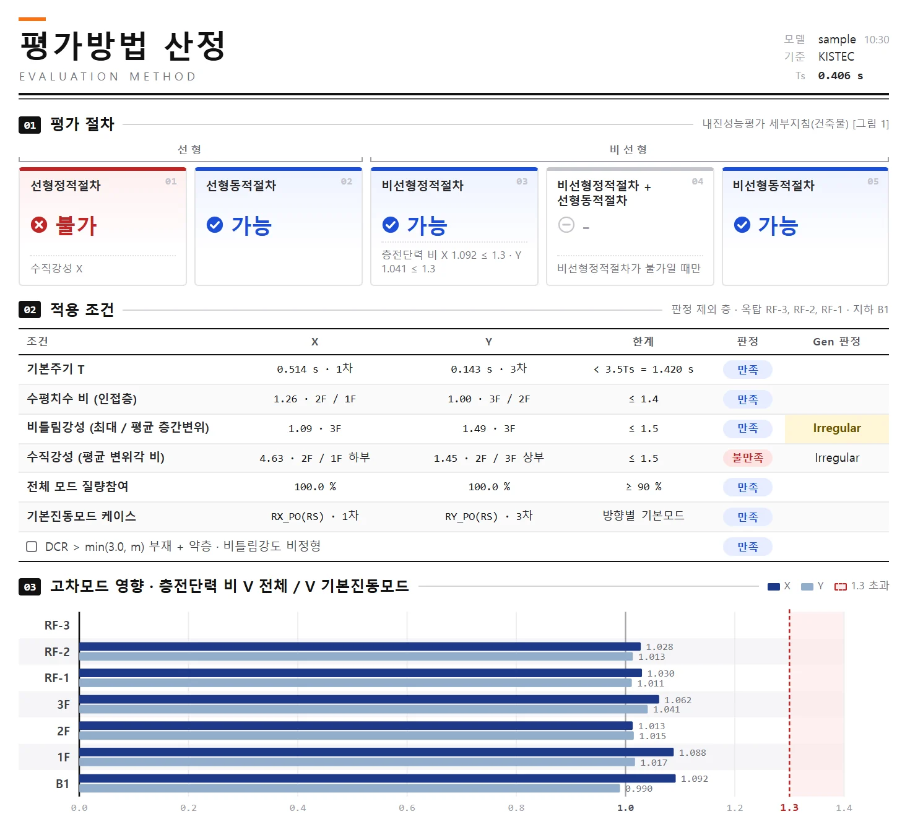Click the 층전단력 비 X 1.092 ≤ 1.3 note
The image size is (910, 827).
[x=452, y=262]
